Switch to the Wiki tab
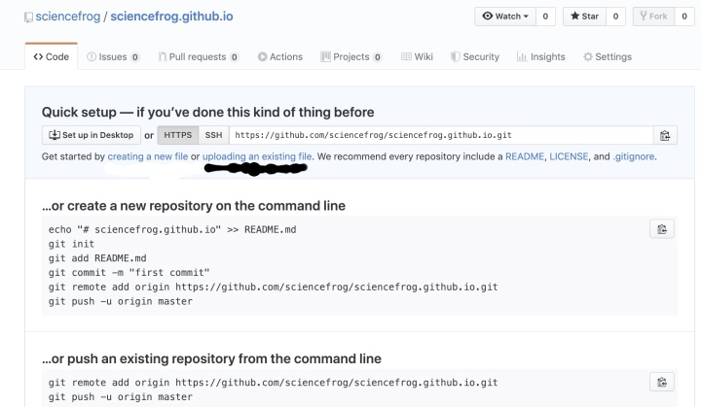The width and height of the screenshot is (701, 407). point(417,56)
